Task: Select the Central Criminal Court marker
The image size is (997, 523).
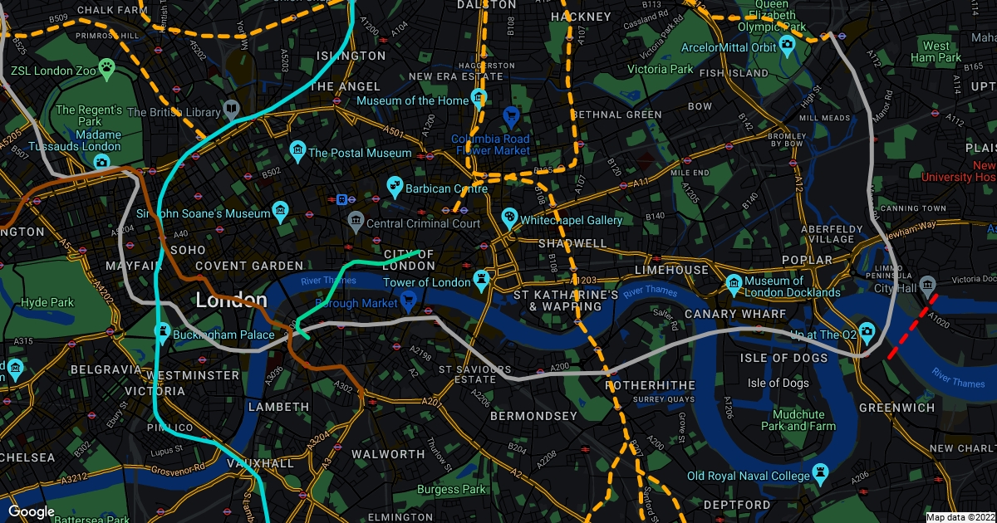Action: pyautogui.click(x=356, y=220)
